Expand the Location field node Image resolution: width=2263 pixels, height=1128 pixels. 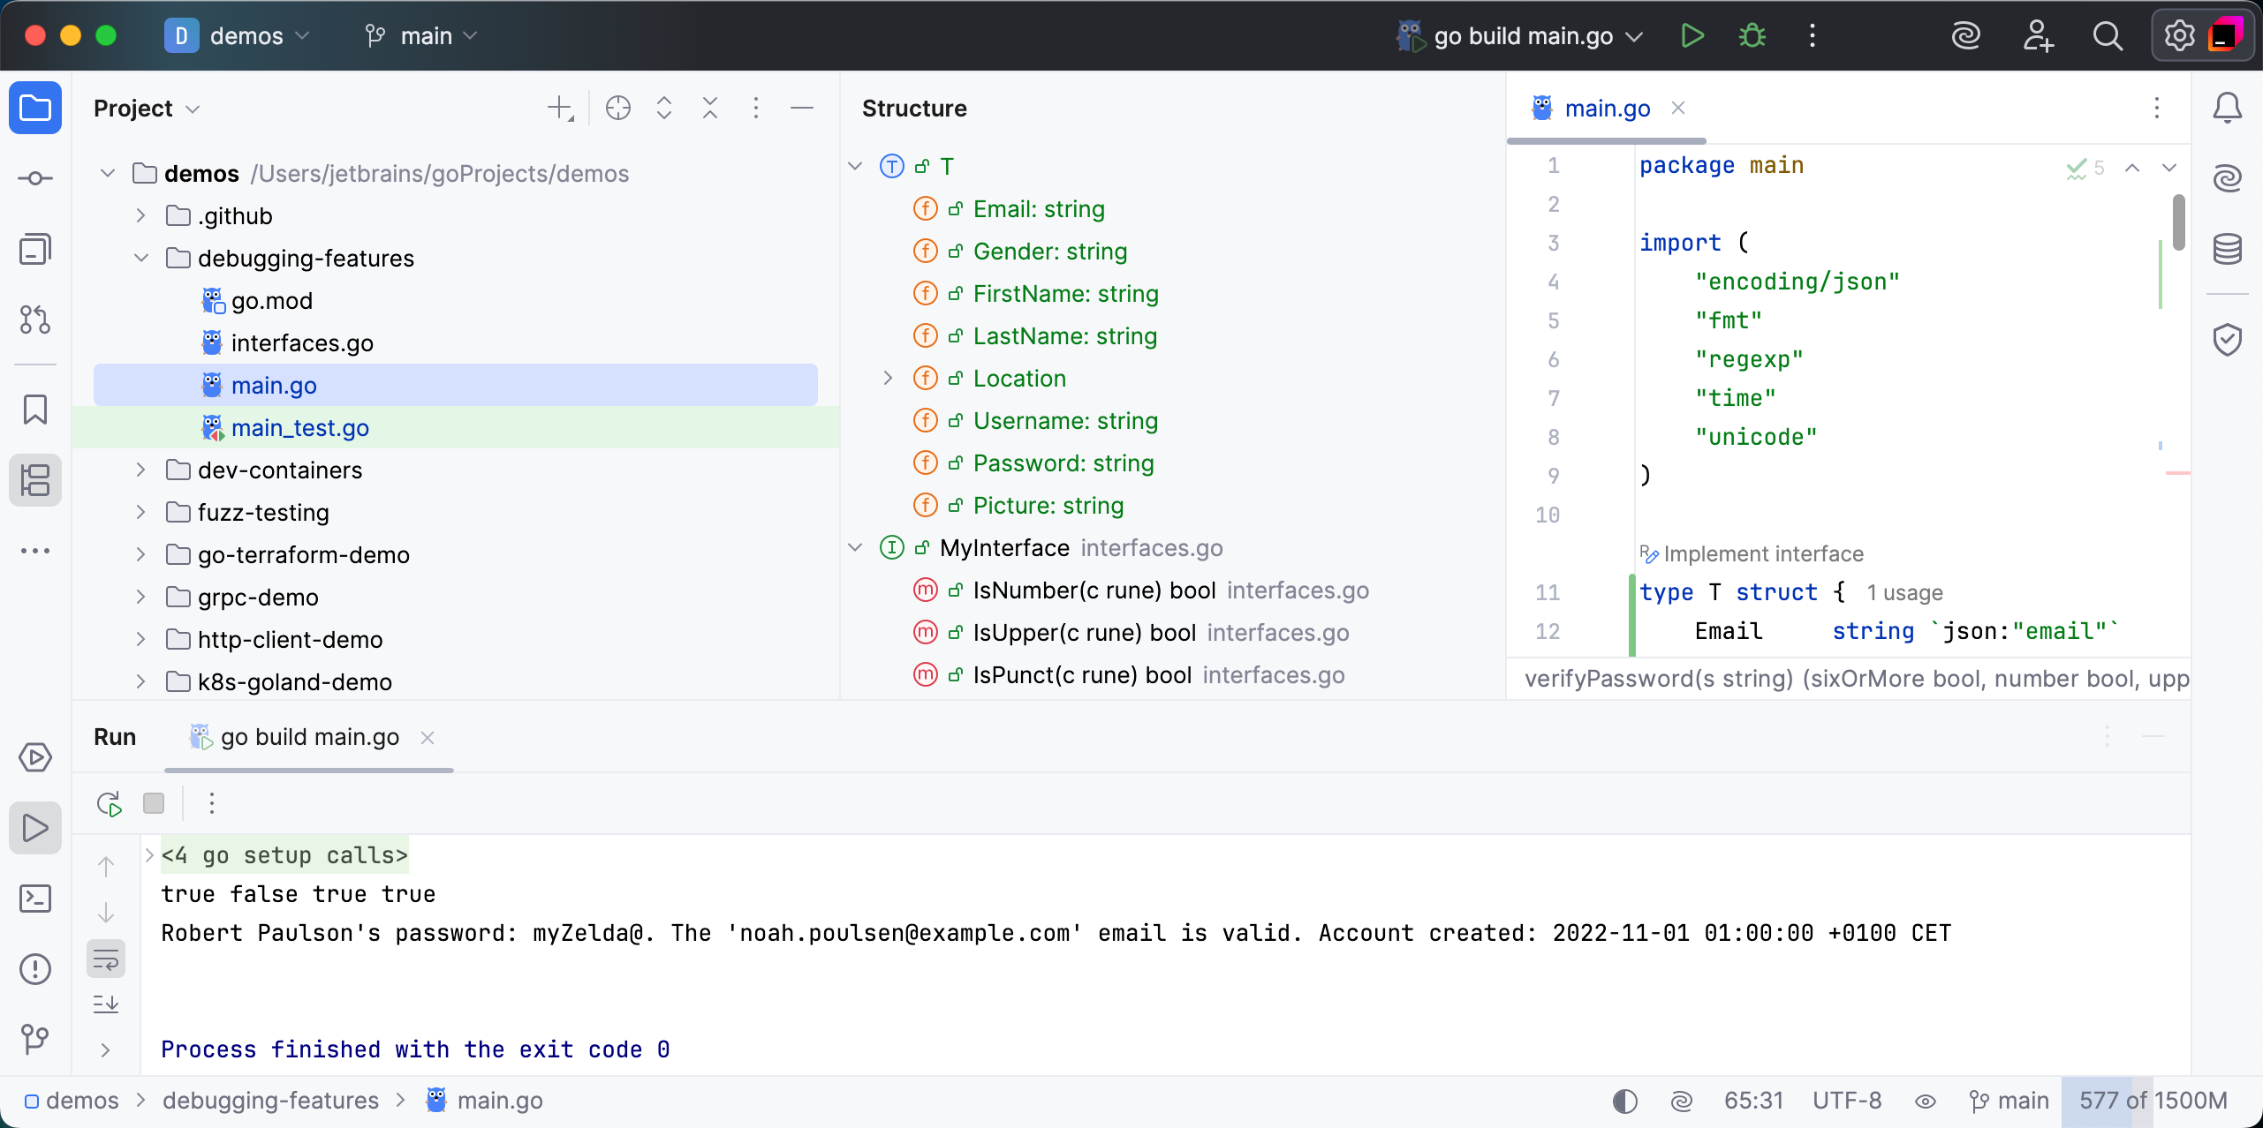click(x=888, y=378)
